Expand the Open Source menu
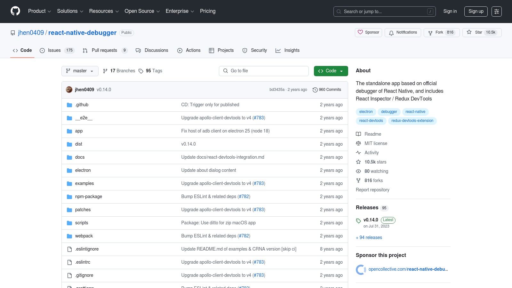Viewport: 512px width, 288px height. [142, 11]
